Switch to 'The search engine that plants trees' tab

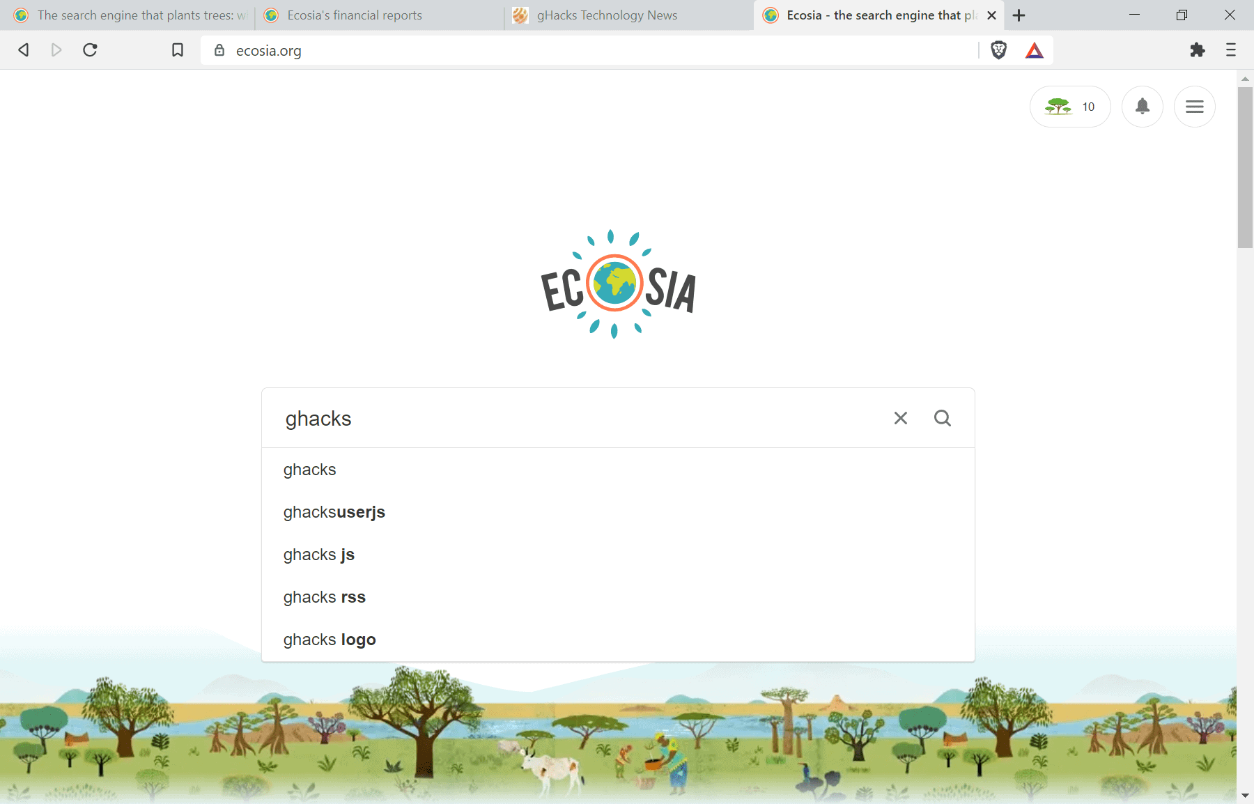[x=130, y=15]
